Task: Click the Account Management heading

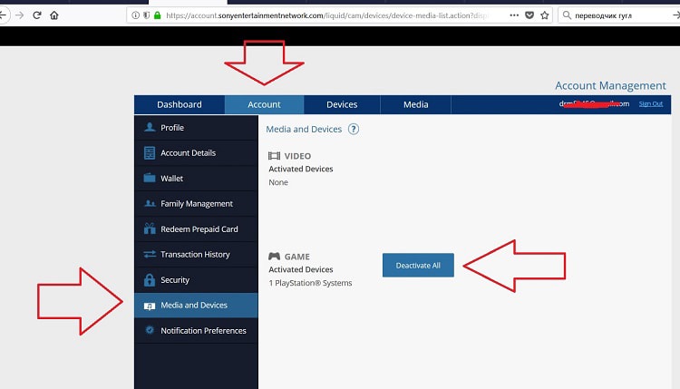Action: (610, 85)
